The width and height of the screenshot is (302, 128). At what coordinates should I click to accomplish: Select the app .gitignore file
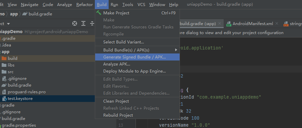(47, 79)
